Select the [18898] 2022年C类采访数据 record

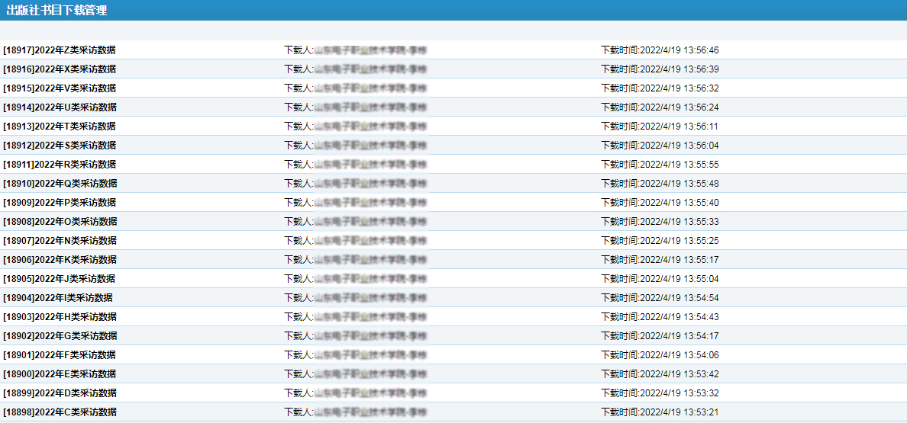[60, 412]
